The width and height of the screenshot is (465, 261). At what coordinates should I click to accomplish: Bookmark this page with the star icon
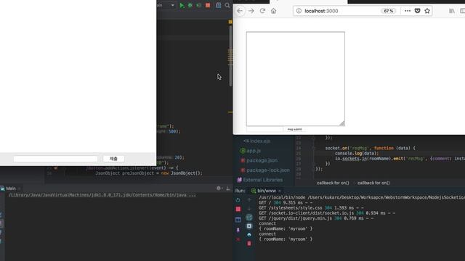click(427, 11)
